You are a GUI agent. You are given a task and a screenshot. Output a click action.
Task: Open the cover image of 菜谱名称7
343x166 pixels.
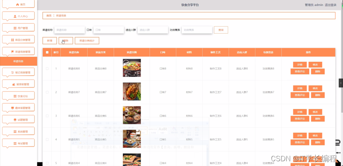pos(132,91)
